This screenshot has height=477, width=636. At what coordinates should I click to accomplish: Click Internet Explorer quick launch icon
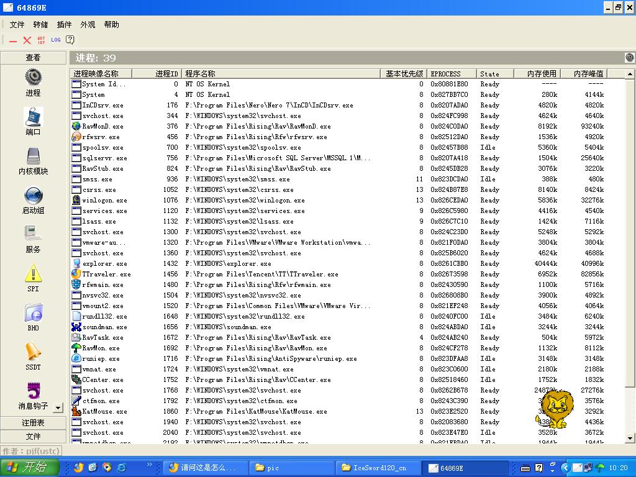122,467
